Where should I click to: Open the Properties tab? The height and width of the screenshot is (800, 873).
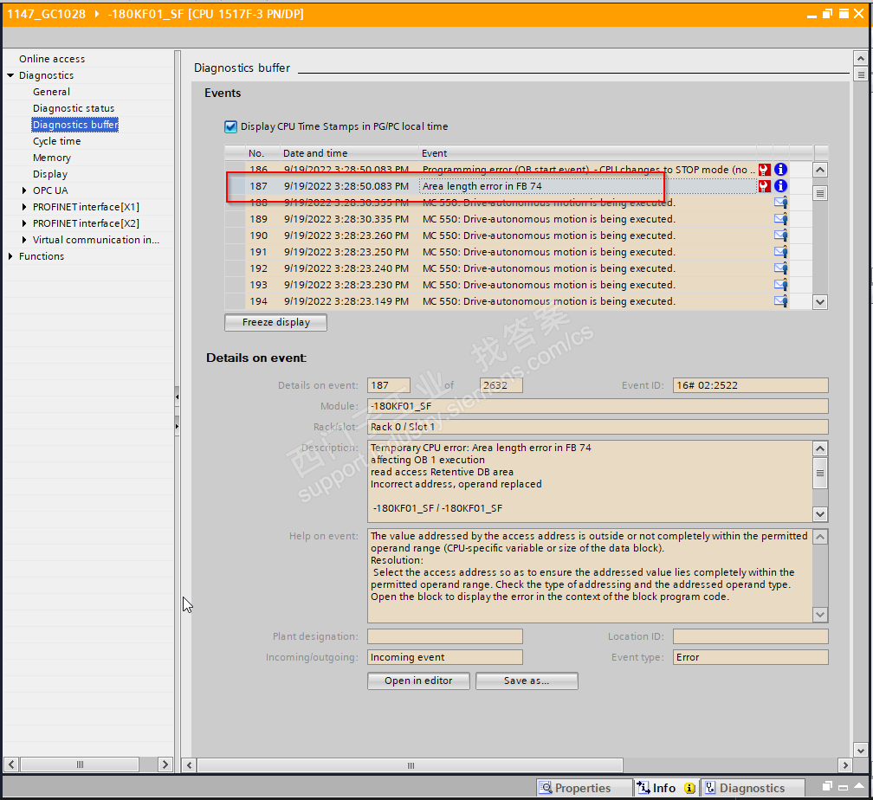(584, 788)
